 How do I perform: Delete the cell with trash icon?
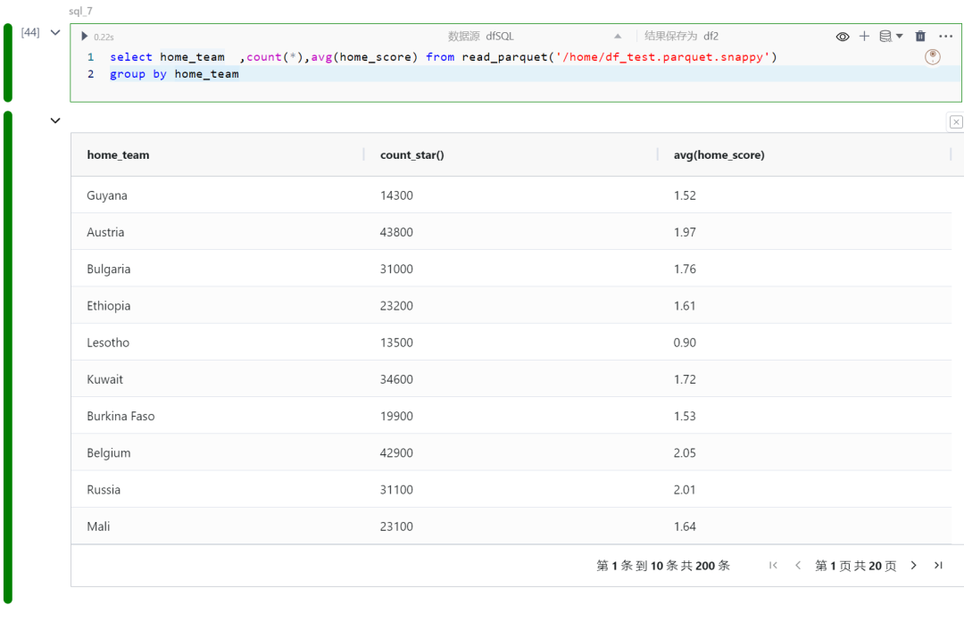[921, 37]
